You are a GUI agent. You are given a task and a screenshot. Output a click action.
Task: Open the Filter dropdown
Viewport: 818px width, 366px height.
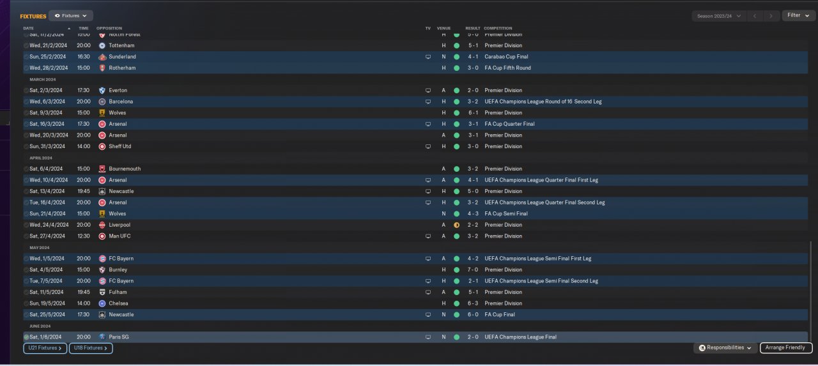click(798, 15)
